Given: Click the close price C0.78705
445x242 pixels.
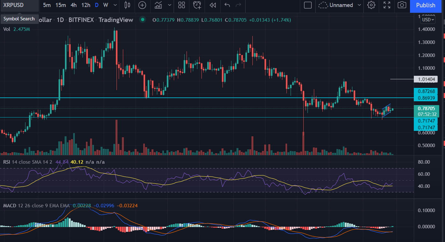Looking at the screenshot, I should [x=236, y=20].
